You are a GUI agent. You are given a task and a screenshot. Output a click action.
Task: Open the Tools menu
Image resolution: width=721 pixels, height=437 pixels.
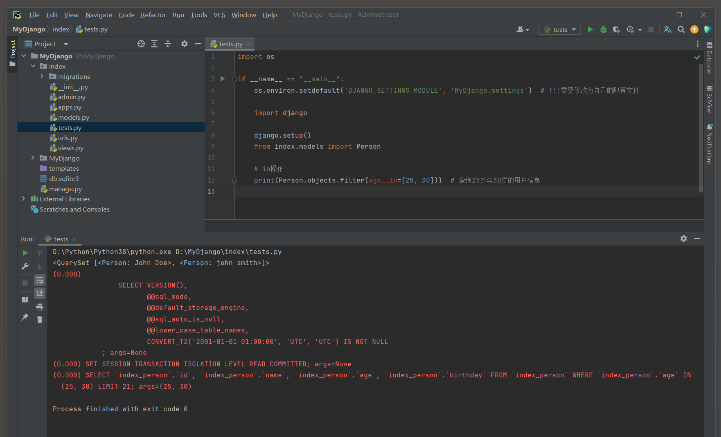click(x=198, y=15)
